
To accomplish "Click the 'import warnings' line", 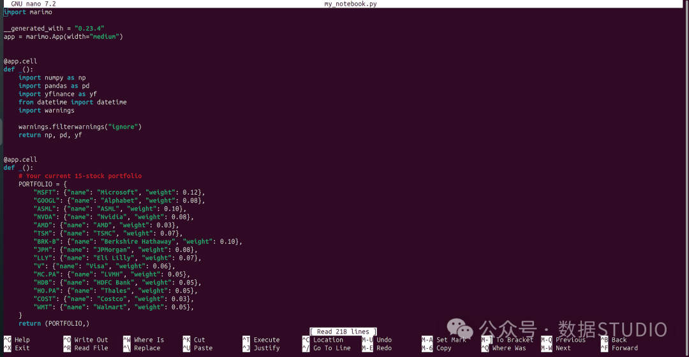I will point(47,111).
